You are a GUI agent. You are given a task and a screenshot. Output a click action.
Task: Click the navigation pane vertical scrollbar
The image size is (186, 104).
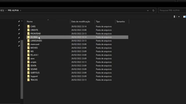click(x=22, y=69)
